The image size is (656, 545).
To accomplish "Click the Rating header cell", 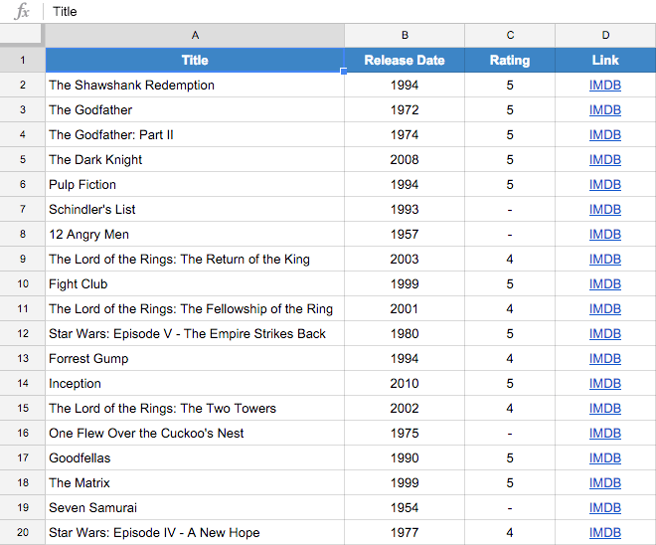I will 510,61.
